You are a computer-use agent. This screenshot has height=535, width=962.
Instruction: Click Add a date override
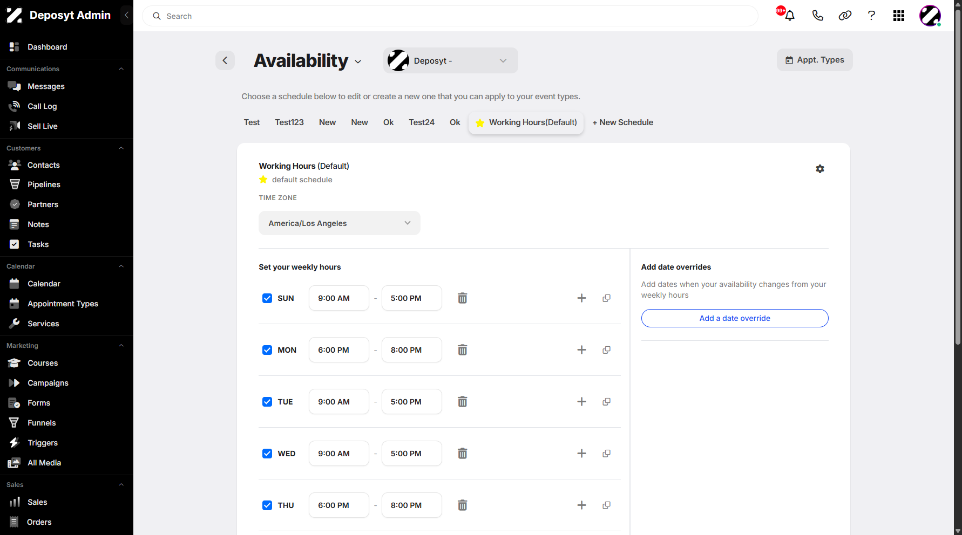735,318
